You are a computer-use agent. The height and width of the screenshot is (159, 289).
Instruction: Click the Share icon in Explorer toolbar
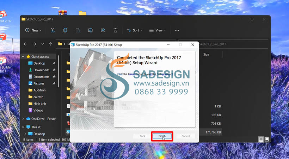[x=103, y=30]
